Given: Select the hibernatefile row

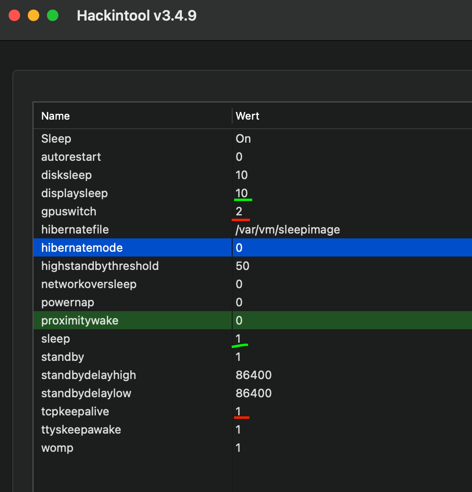Looking at the screenshot, I should coord(253,230).
